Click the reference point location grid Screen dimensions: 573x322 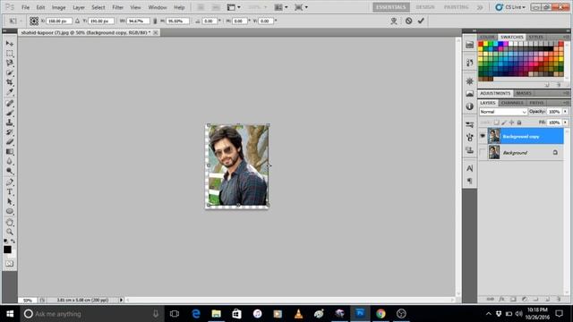click(x=34, y=21)
